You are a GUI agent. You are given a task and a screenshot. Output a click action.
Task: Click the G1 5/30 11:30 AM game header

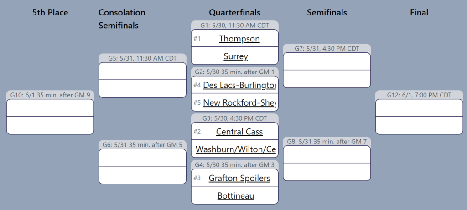(235, 26)
